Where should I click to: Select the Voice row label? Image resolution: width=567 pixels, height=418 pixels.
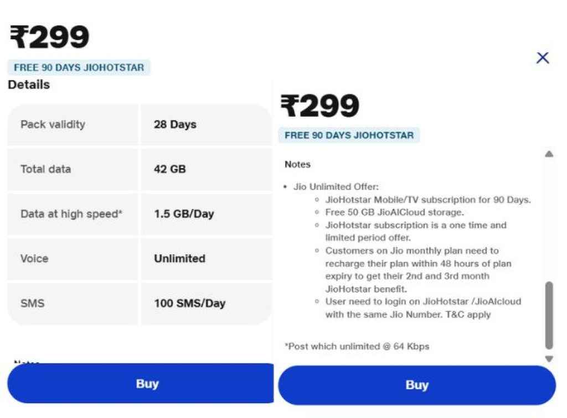coord(34,258)
